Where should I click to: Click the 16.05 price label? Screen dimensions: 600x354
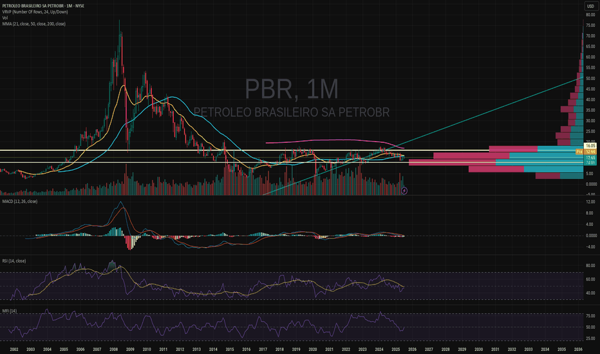pyautogui.click(x=590, y=146)
